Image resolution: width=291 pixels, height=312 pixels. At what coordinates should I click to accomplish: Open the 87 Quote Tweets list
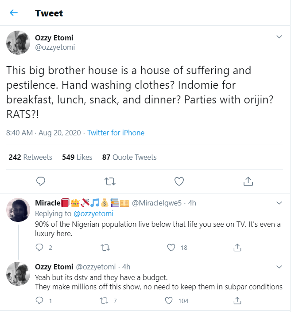pos(129,157)
